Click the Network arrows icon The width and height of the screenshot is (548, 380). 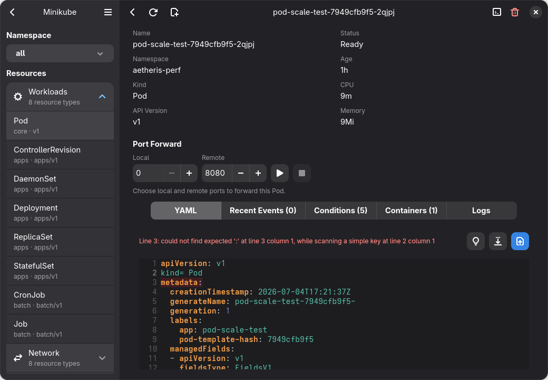[18, 358]
